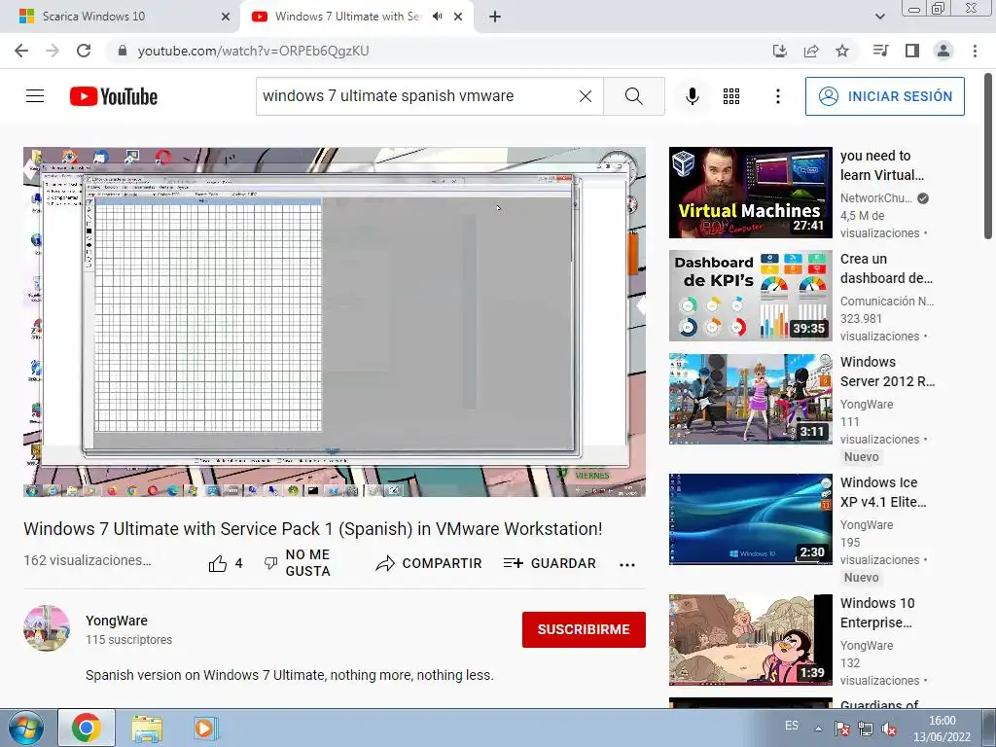Click the address bar URL

click(x=253, y=51)
